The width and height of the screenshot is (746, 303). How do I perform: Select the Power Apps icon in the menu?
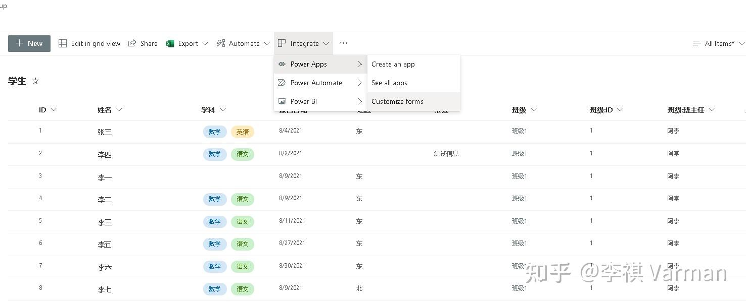coord(283,64)
